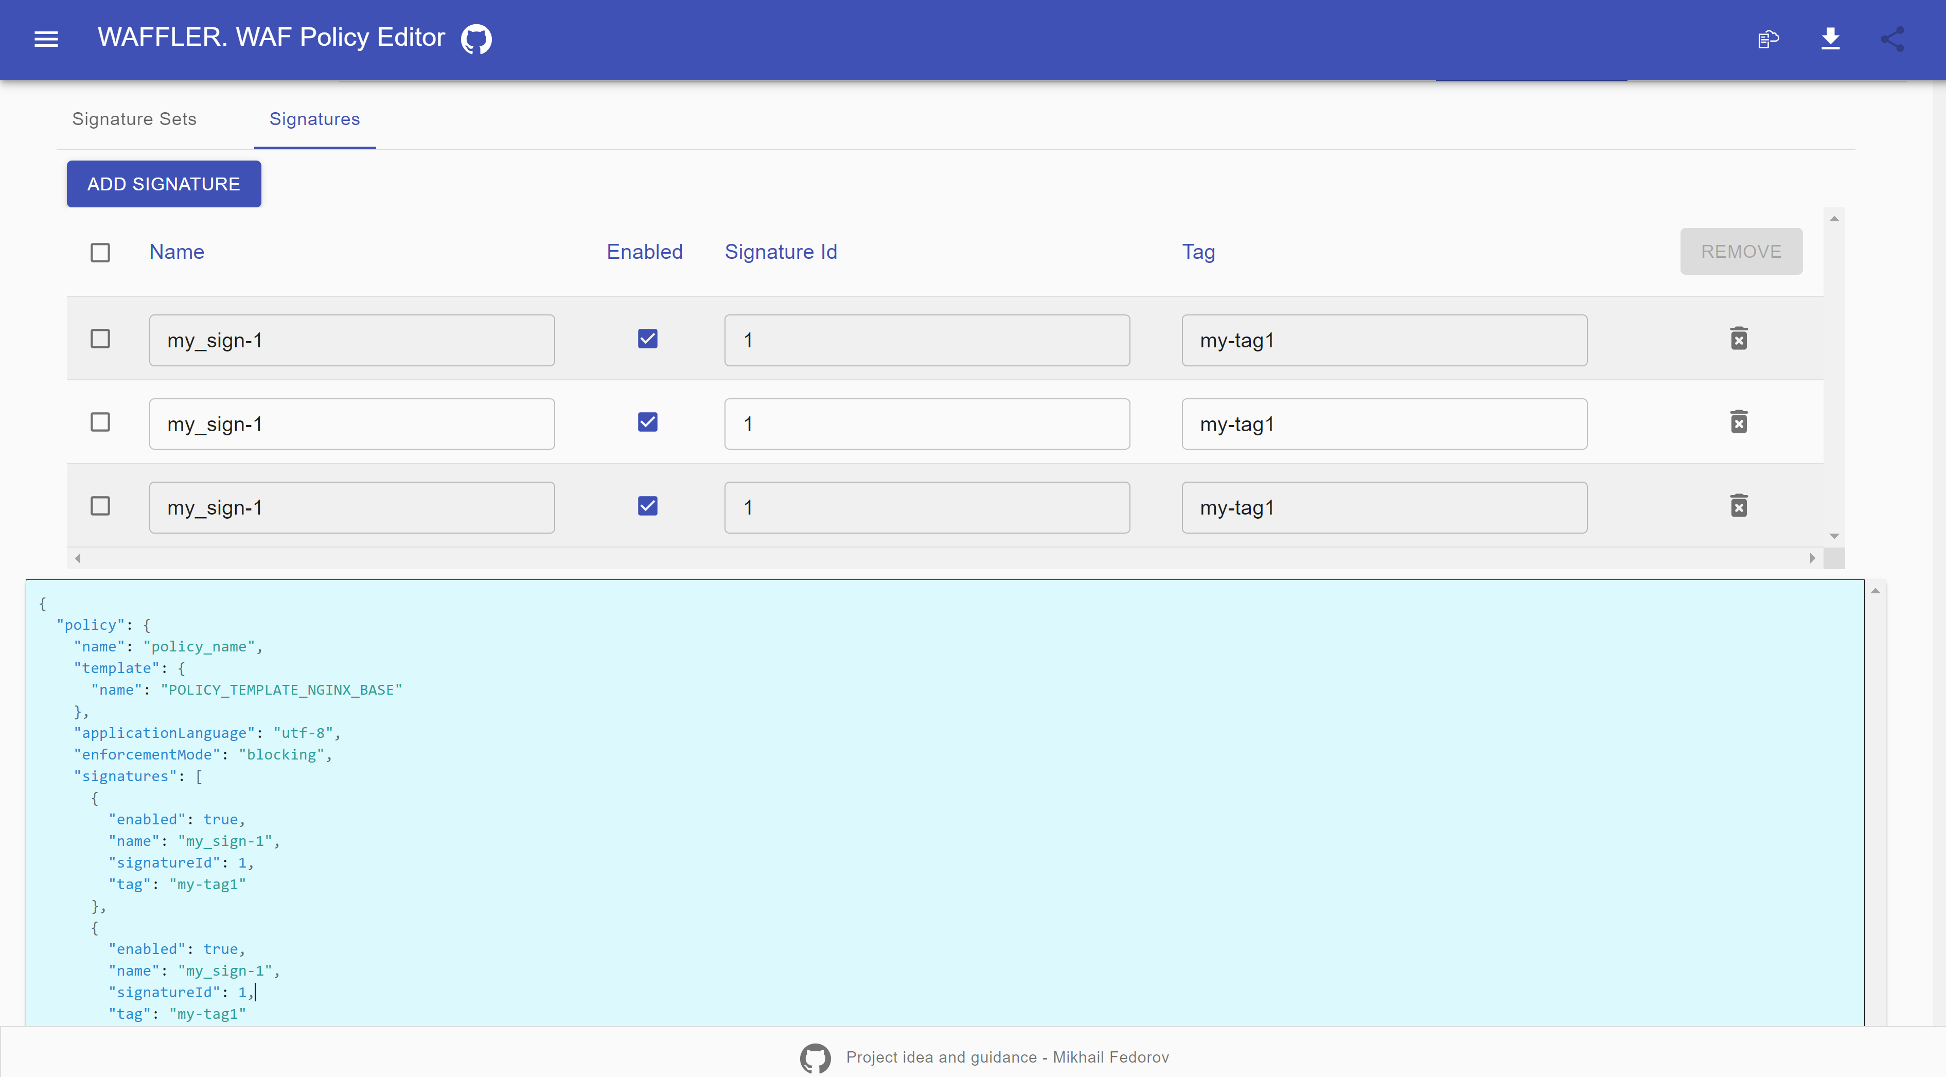Click the vertical scrollbar down arrow
Screen dimensions: 1946x1077
click(1835, 536)
